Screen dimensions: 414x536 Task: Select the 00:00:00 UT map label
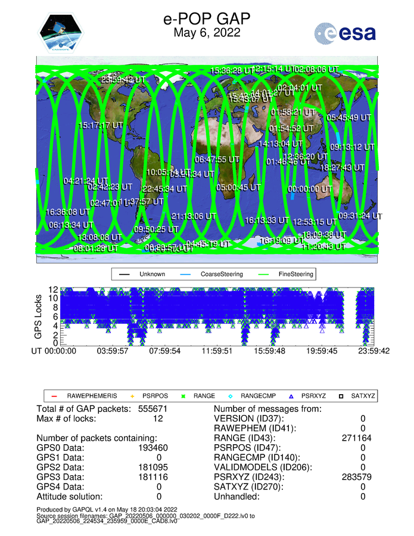pos(310,189)
